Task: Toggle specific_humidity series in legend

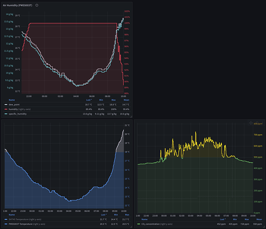Action: [x=17, y=114]
